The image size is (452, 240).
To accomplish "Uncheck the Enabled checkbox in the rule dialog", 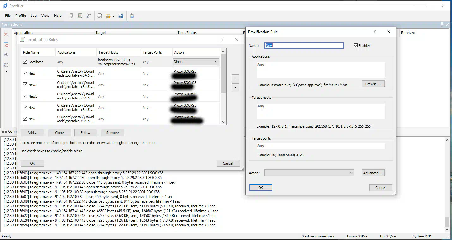I will (x=356, y=46).
